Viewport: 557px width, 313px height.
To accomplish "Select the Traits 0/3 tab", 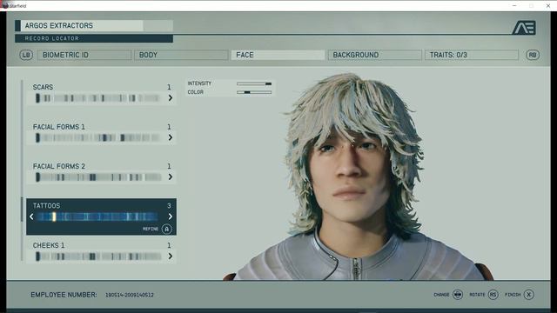I will [x=472, y=55].
